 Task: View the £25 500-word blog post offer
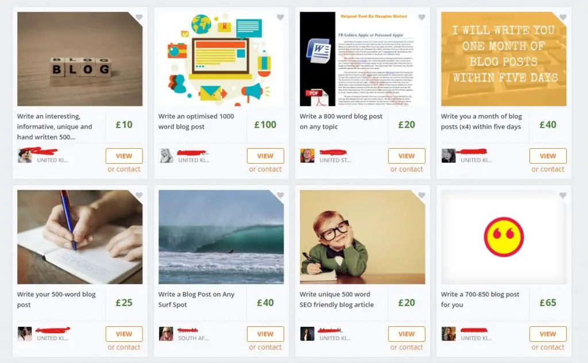click(124, 334)
